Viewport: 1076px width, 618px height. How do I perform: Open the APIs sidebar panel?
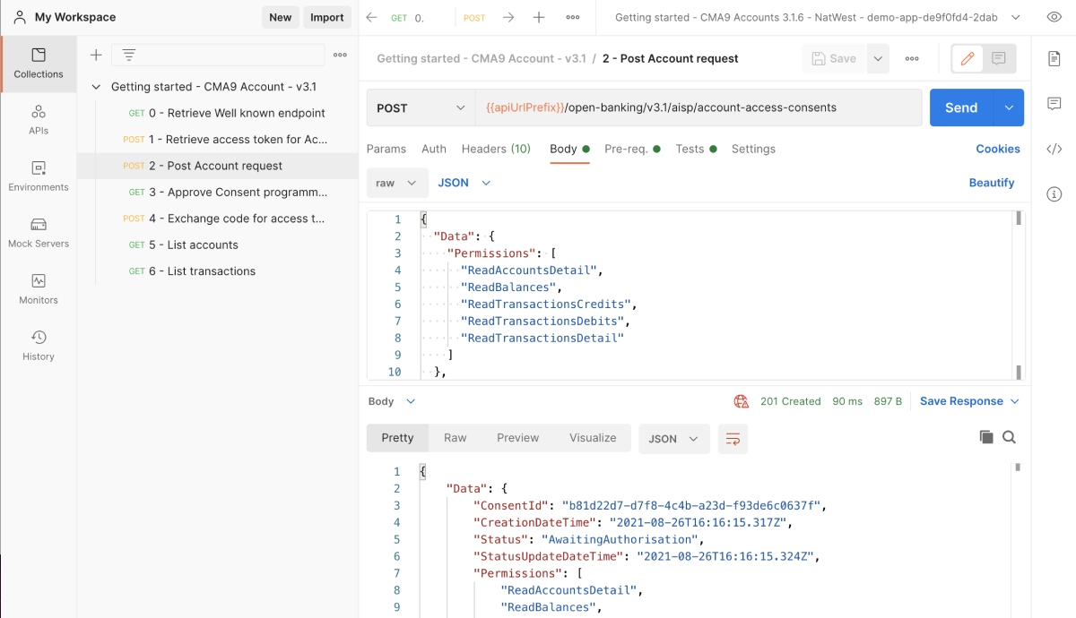[39, 120]
